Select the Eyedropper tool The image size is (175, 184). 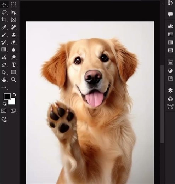coord(4,27)
